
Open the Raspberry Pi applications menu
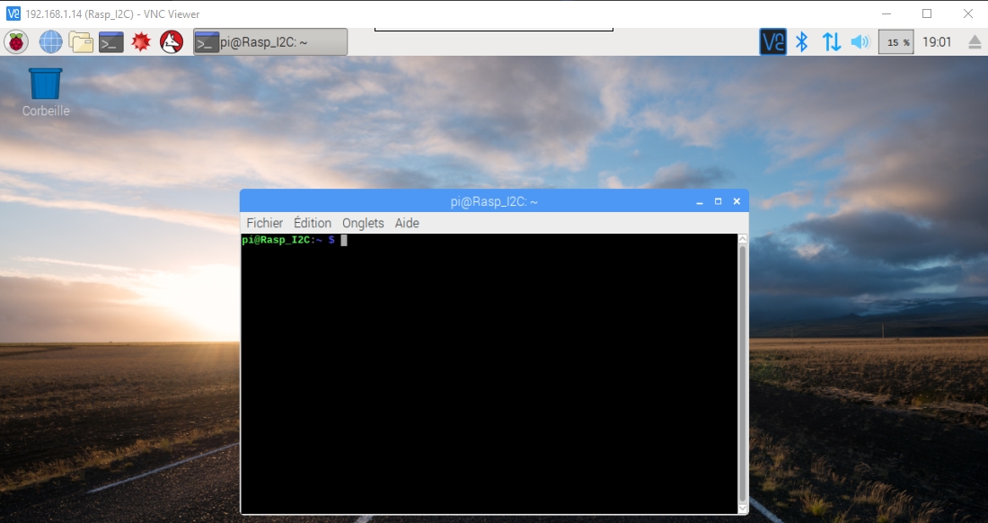pyautogui.click(x=16, y=41)
